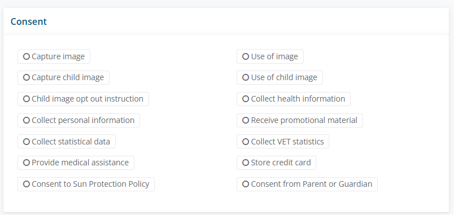Enable Child image opt out instruction
This screenshot has width=454, height=215.
coord(83,99)
